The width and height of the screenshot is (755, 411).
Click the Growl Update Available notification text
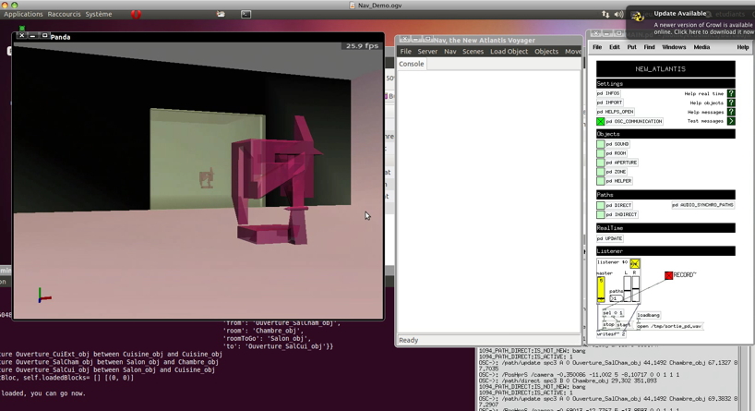tap(679, 14)
